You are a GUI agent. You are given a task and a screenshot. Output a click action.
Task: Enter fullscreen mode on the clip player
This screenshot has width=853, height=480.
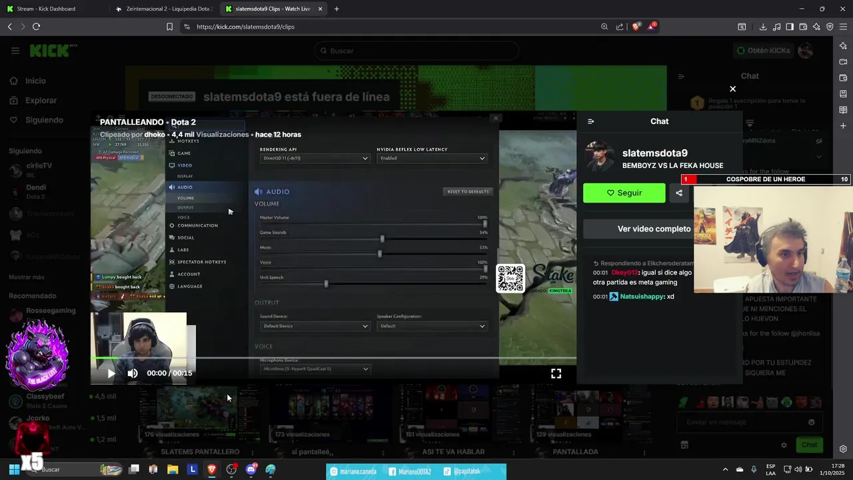point(556,373)
